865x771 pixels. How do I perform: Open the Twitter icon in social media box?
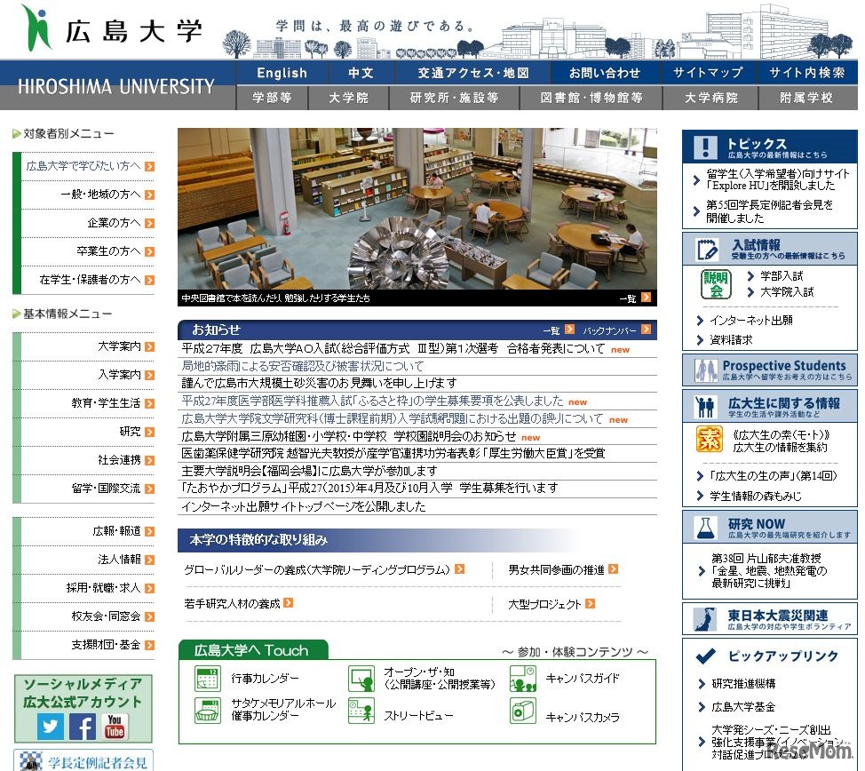click(x=51, y=727)
